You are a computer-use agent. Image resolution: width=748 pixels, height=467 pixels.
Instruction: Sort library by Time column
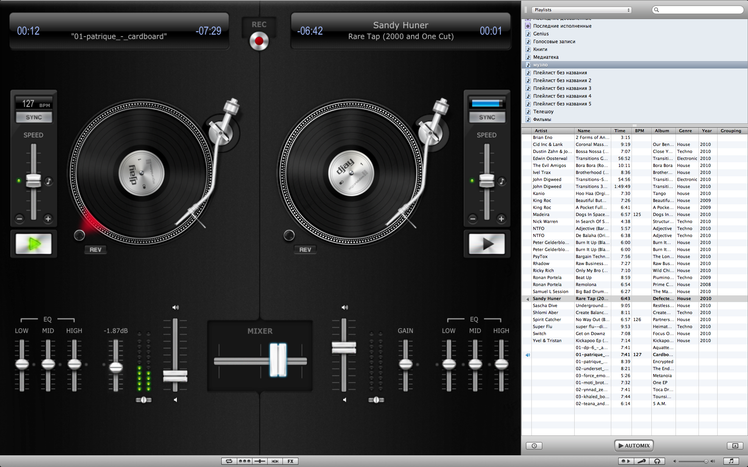(621, 131)
